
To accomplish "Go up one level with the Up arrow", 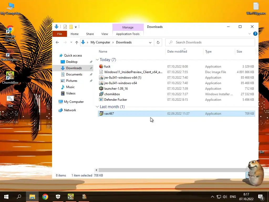I will tap(77, 42).
